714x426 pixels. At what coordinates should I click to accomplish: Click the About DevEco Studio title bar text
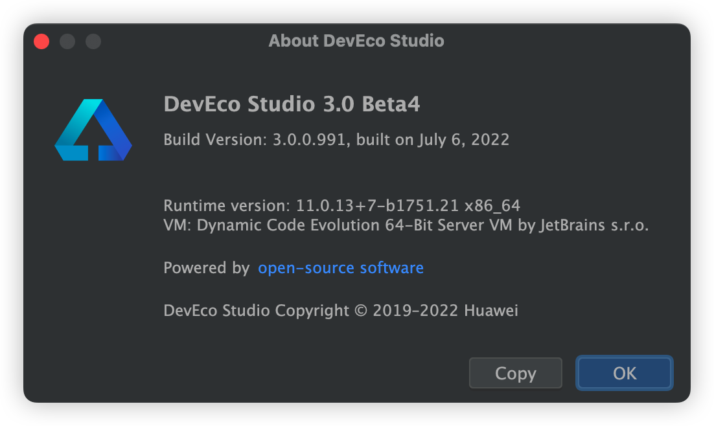(x=356, y=41)
